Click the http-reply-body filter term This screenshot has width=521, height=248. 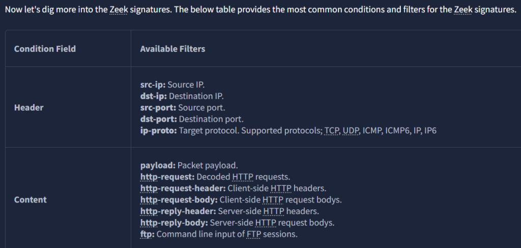tap(174, 223)
